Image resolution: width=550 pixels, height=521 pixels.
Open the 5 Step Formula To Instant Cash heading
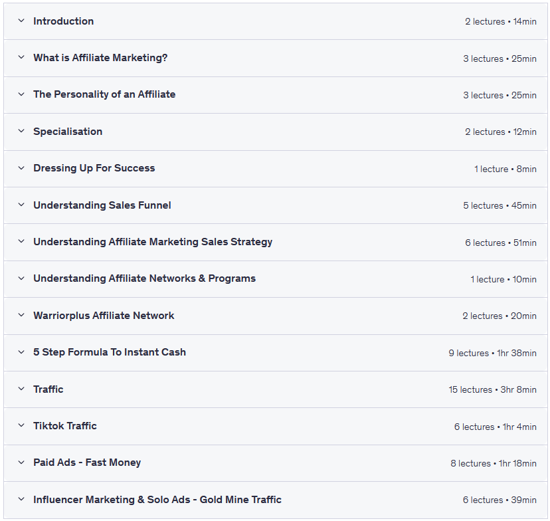point(110,352)
